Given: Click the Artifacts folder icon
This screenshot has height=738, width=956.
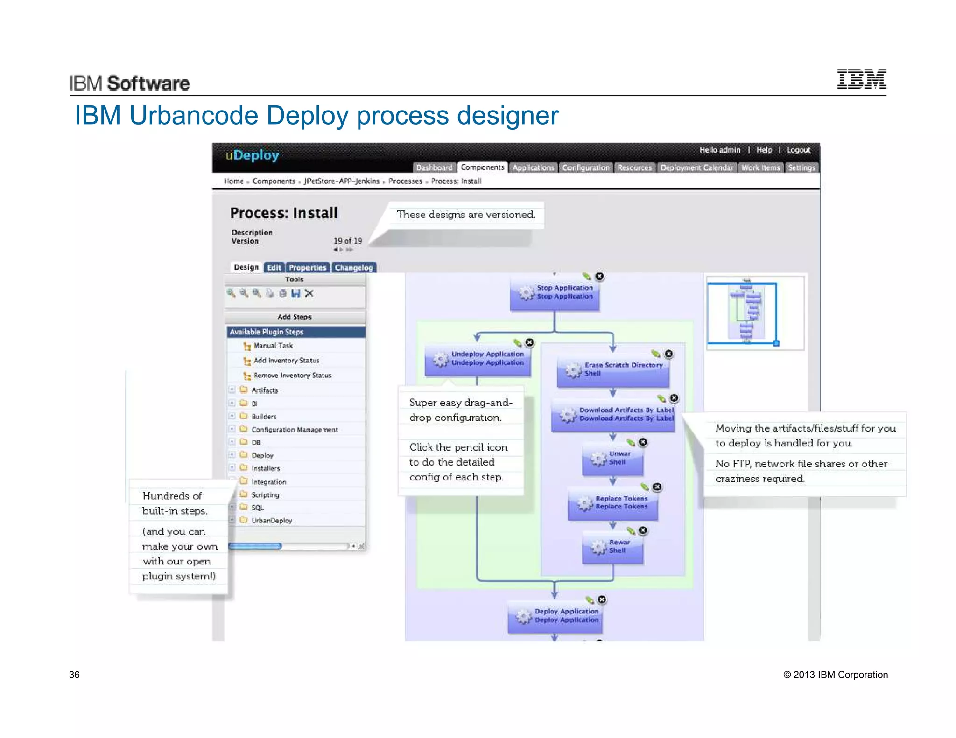Looking at the screenshot, I should coord(244,390).
